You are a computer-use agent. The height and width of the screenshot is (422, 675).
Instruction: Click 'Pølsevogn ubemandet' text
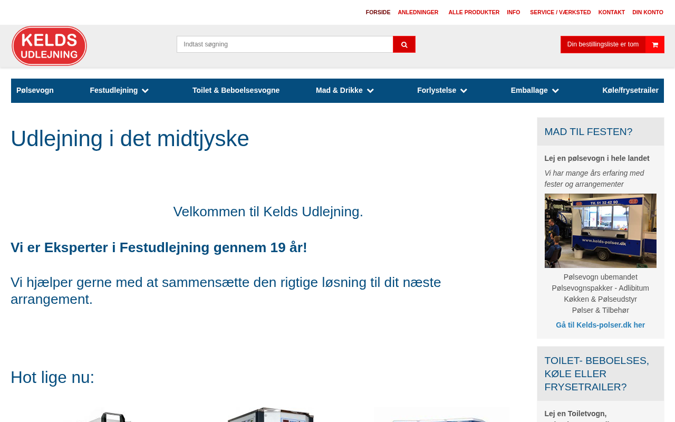(x=601, y=277)
